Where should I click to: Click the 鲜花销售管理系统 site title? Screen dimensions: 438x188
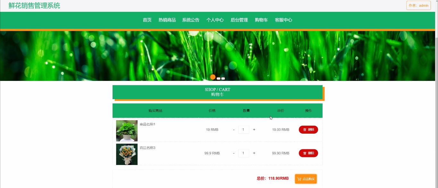pyautogui.click(x=34, y=5)
